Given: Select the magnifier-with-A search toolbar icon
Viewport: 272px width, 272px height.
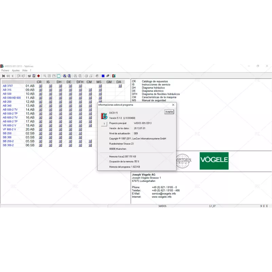Looking at the screenshot, I should tap(65, 75).
